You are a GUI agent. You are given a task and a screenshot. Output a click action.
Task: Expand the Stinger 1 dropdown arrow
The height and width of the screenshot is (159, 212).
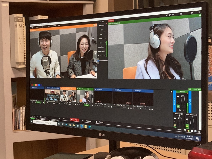pos(106,38)
